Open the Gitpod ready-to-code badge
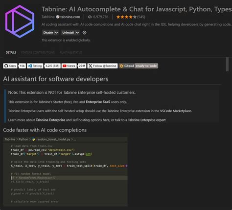 (x=139, y=66)
